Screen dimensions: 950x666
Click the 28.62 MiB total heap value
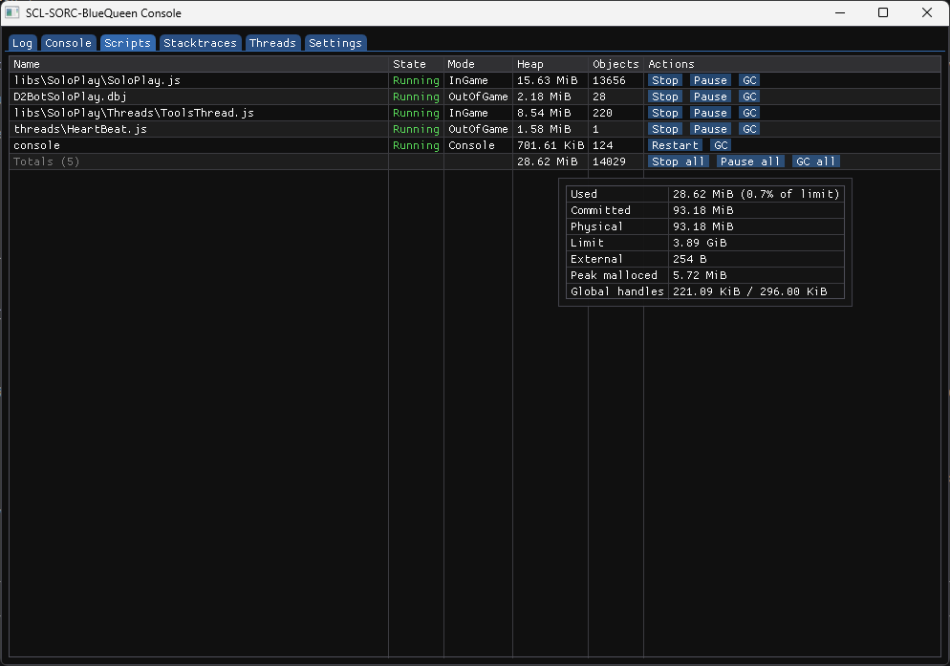click(x=547, y=161)
